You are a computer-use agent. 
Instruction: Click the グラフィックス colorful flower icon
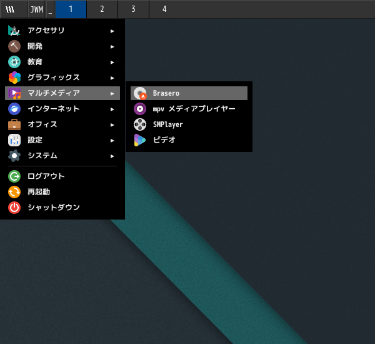coord(14,78)
